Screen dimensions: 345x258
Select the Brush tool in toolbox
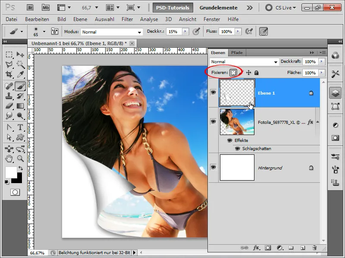pyautogui.click(x=20, y=86)
